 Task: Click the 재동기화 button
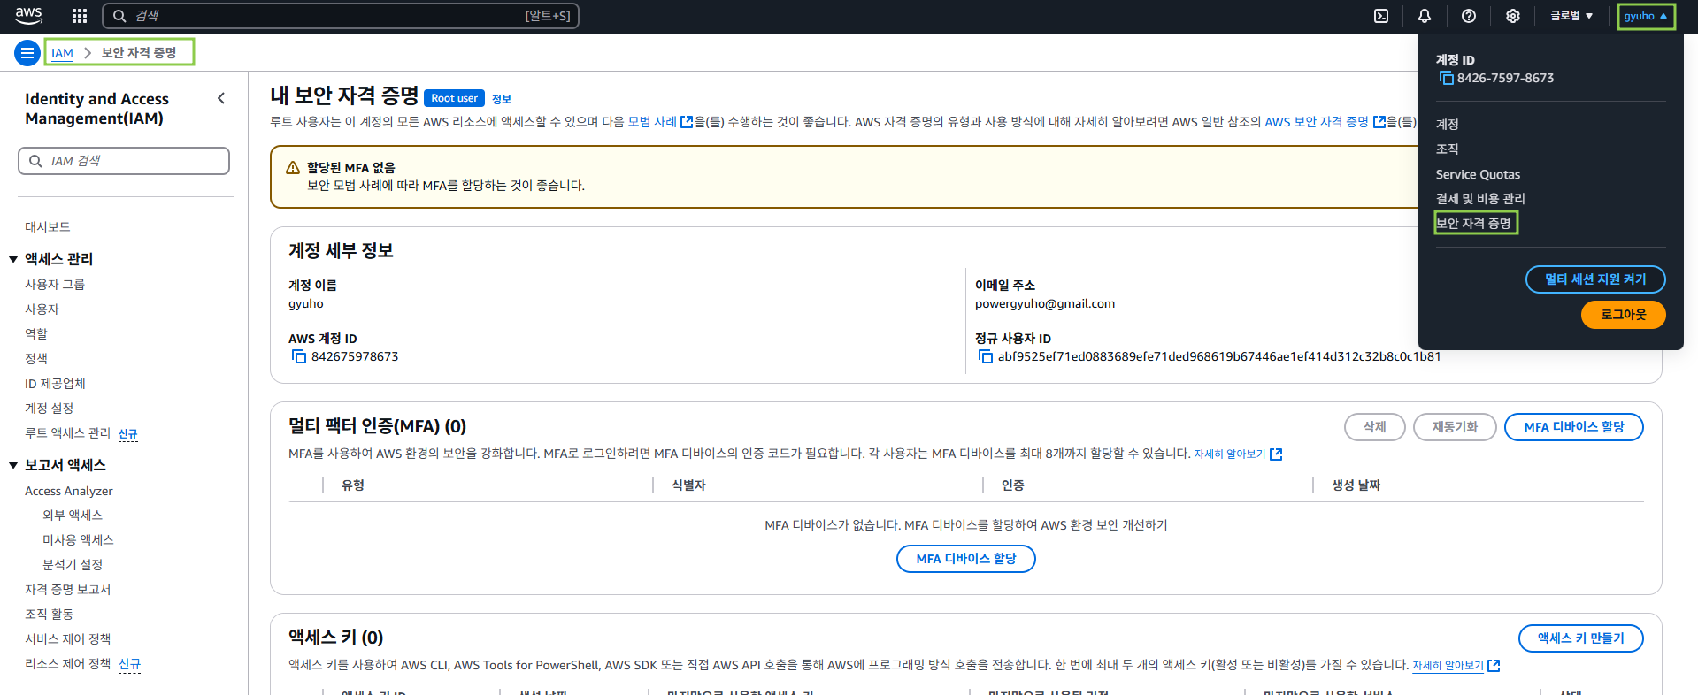pos(1455,427)
